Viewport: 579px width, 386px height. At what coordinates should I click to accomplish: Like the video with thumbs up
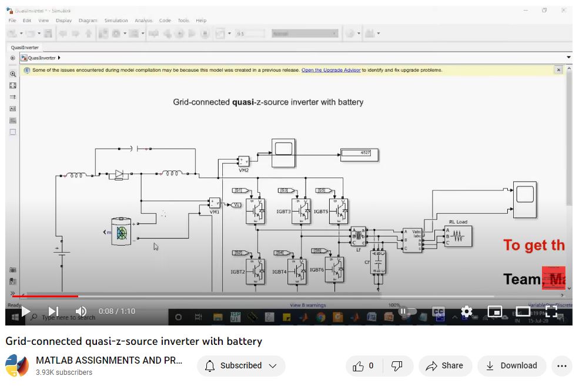(364, 365)
